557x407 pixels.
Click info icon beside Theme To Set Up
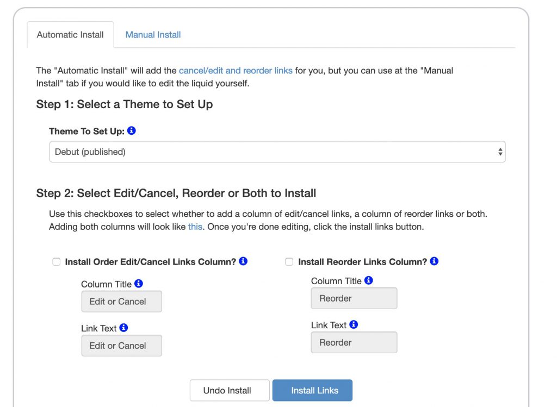tap(132, 130)
